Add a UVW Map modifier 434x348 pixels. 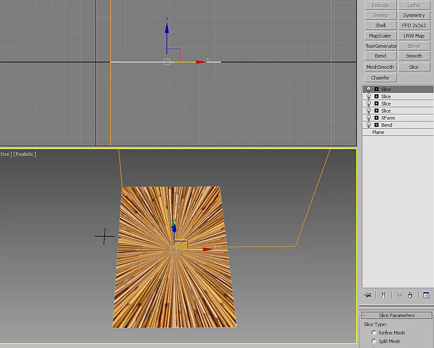click(x=414, y=36)
